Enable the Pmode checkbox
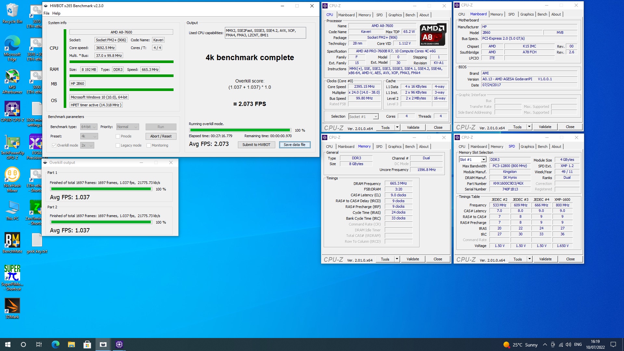The image size is (624, 351). point(118,136)
